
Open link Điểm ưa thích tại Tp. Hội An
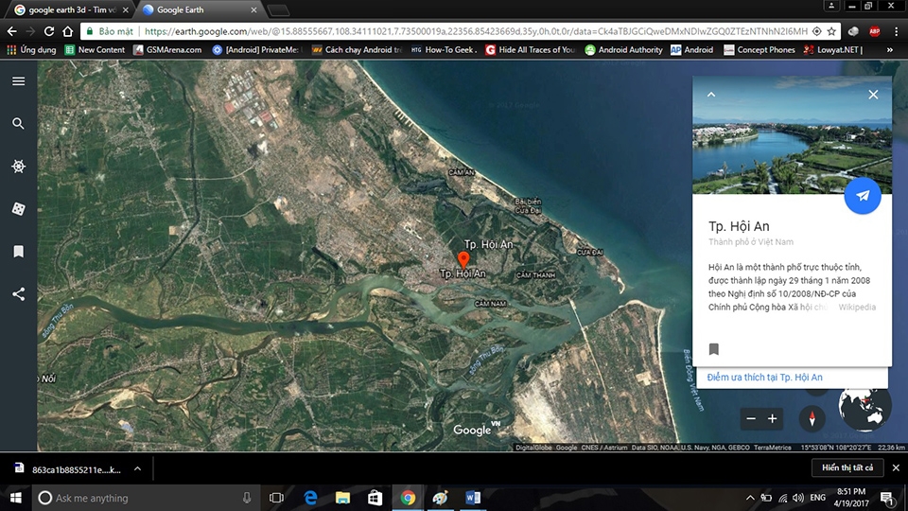pos(764,378)
